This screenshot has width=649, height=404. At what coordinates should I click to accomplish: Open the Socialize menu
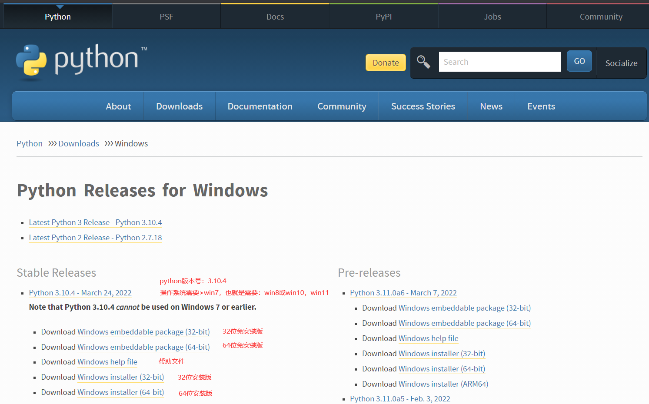(622, 63)
